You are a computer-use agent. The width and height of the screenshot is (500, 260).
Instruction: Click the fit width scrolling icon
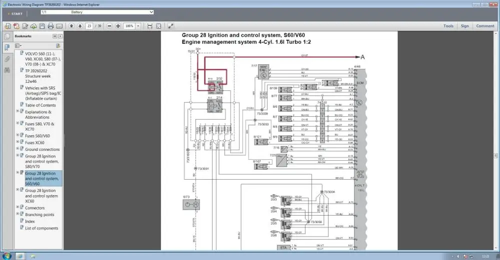click(x=149, y=26)
